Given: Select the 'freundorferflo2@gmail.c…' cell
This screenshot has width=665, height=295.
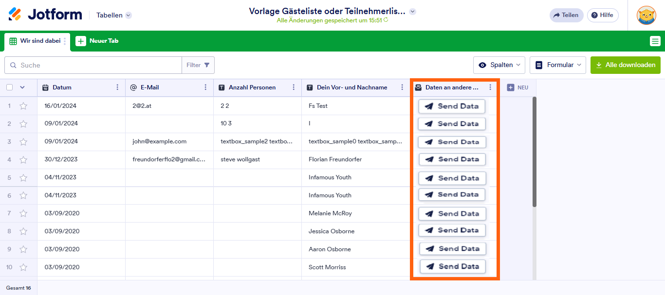Looking at the screenshot, I should pos(169,160).
